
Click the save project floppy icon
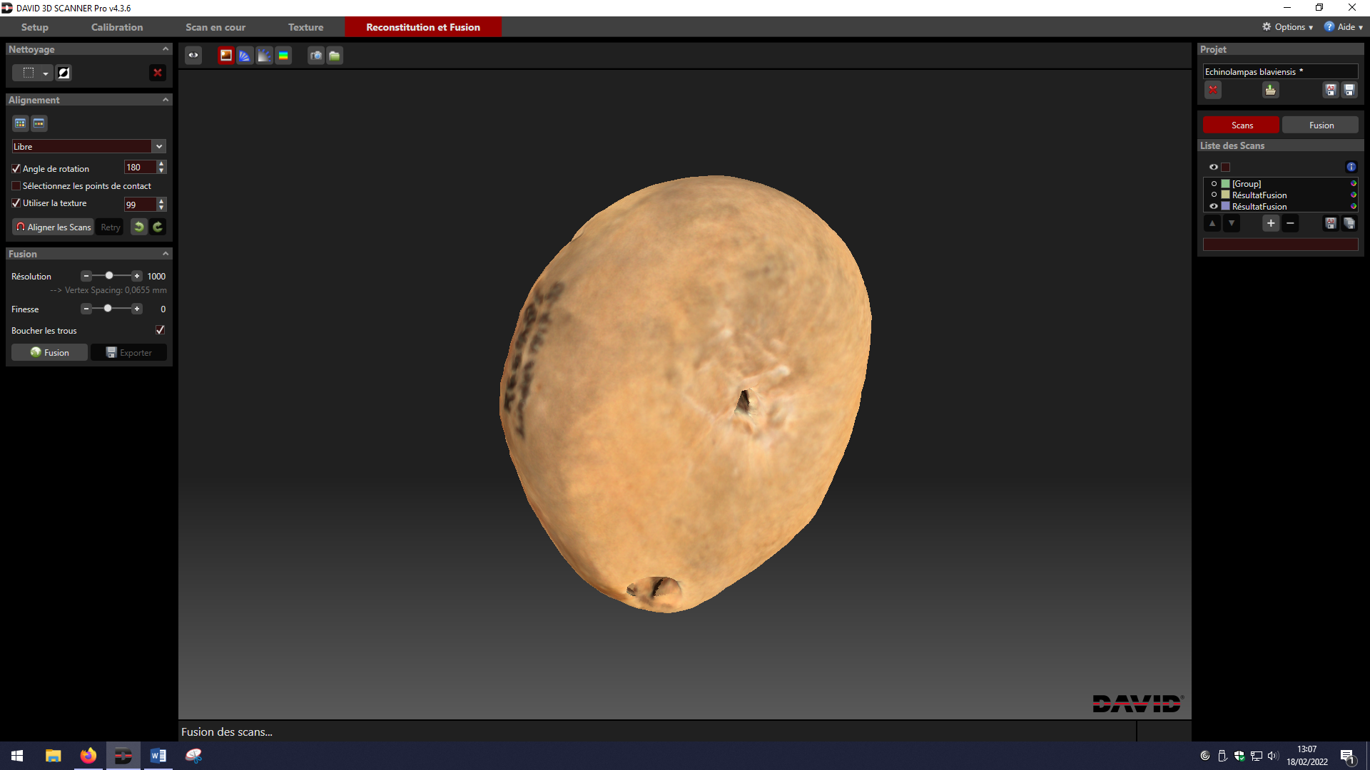(x=1349, y=91)
